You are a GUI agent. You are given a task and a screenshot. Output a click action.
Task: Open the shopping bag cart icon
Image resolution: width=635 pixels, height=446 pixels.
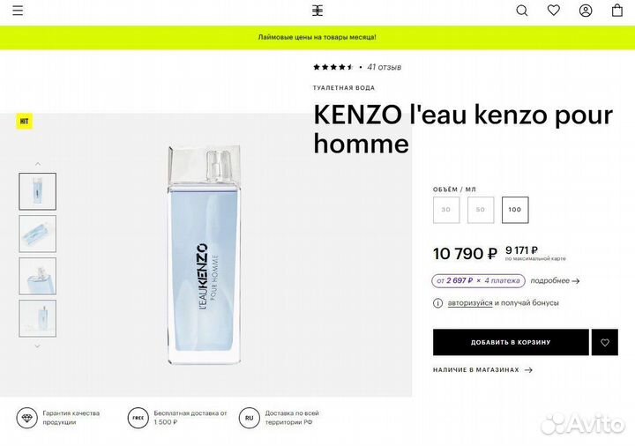[616, 10]
